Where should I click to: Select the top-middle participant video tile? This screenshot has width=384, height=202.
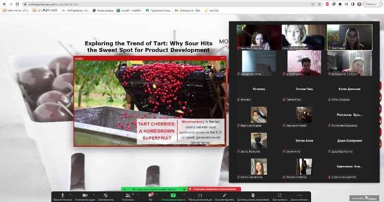[x=304, y=38]
